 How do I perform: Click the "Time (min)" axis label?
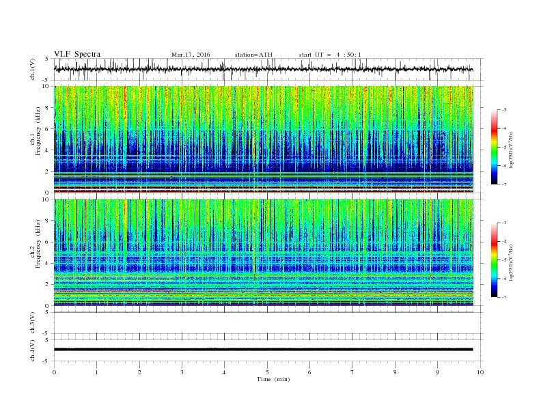pyautogui.click(x=273, y=379)
